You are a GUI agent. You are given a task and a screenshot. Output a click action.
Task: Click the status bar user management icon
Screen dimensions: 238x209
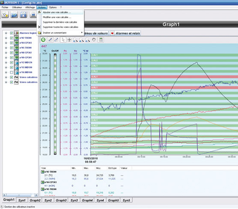point(2,207)
